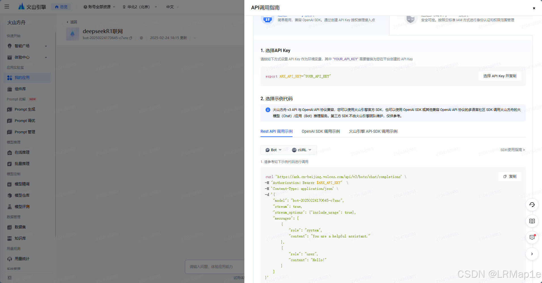Click the '2025-02-24 18:15 更新' timestamp
542x283 pixels.
tap(168, 38)
